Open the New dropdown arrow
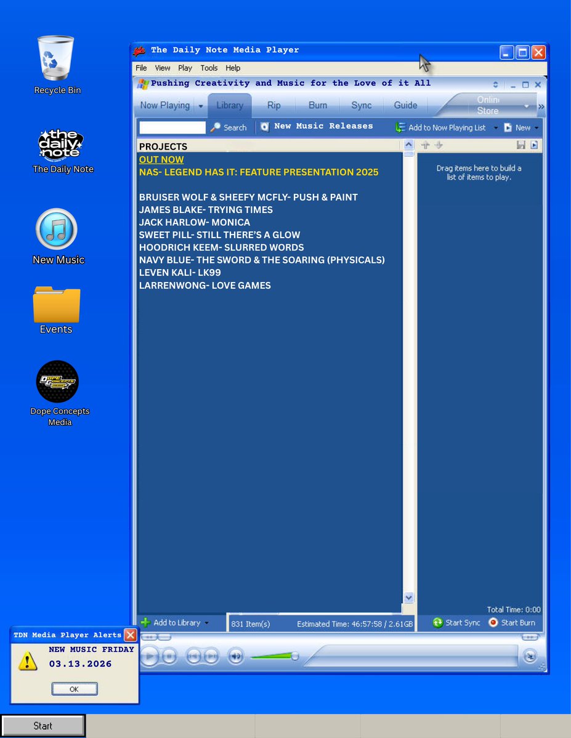This screenshot has height=738, width=571. pos(537,127)
